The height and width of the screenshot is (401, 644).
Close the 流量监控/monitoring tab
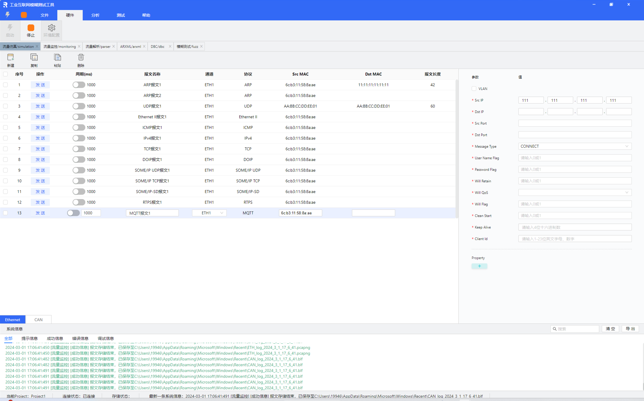79,46
